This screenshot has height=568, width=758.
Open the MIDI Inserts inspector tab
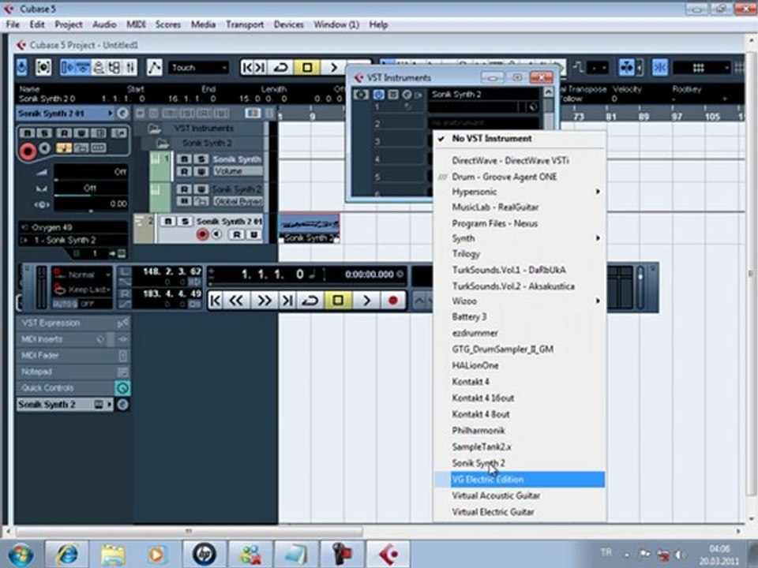[73, 339]
